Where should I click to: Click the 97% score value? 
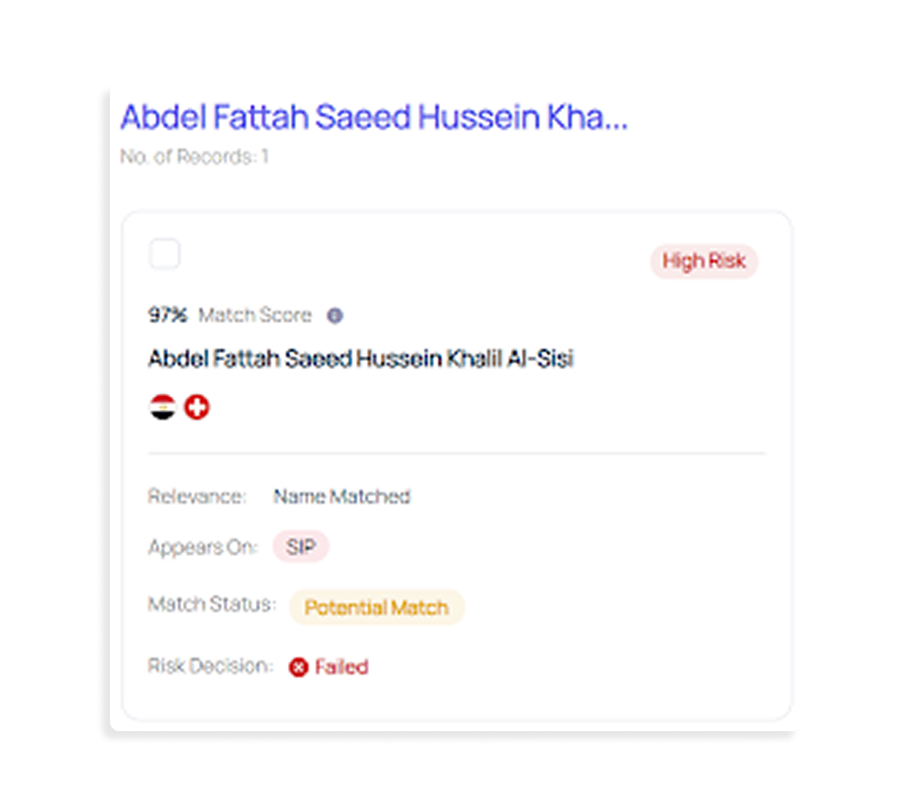tap(168, 315)
